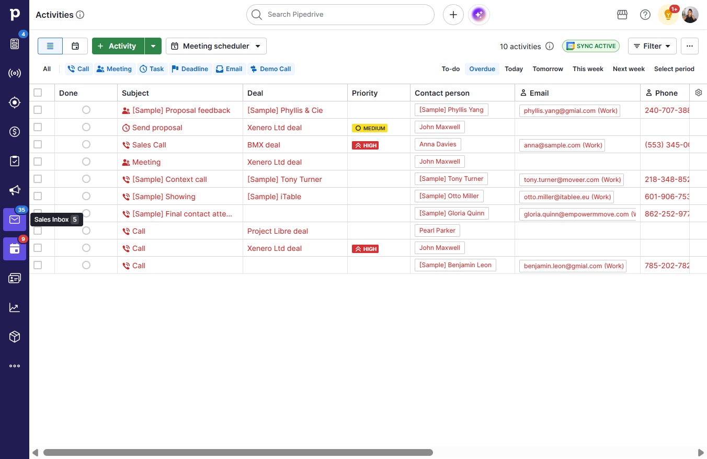Mark [Sample] Showing activity as done

[86, 196]
